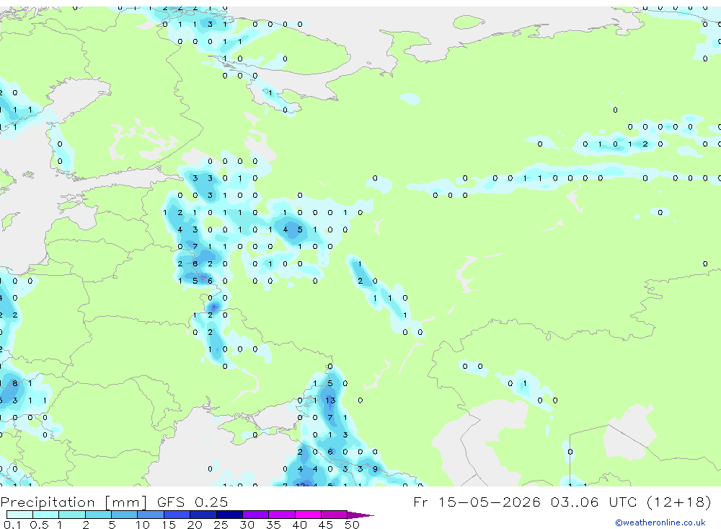The width and height of the screenshot is (721, 529).
Task: Click the legend label '0.1'
Action: [12, 525]
